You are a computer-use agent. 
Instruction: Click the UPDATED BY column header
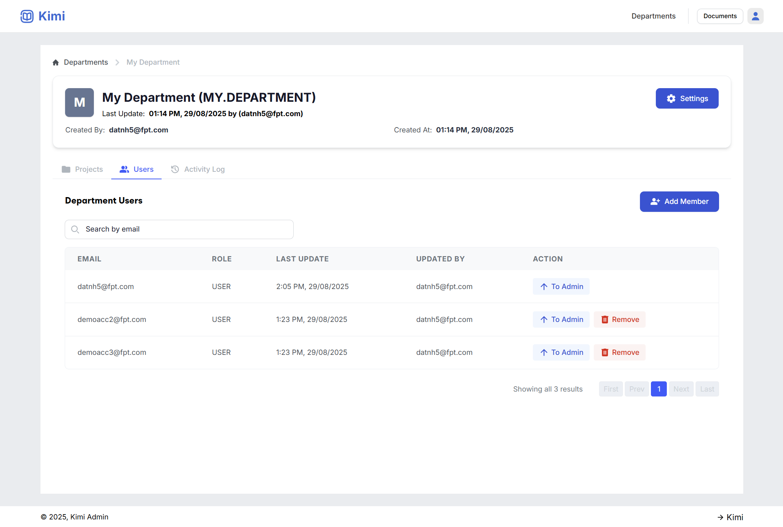(440, 259)
